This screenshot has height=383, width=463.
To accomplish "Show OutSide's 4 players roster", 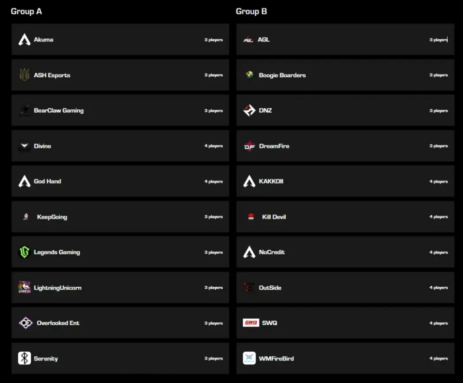I will coord(439,288).
